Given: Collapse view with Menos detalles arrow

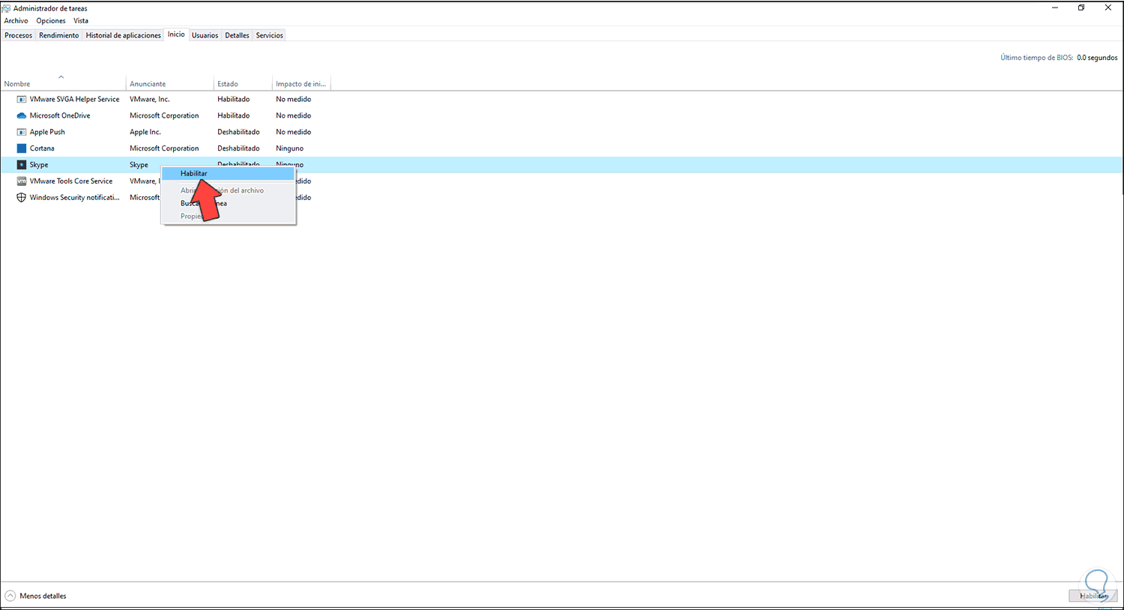Looking at the screenshot, I should point(10,596).
